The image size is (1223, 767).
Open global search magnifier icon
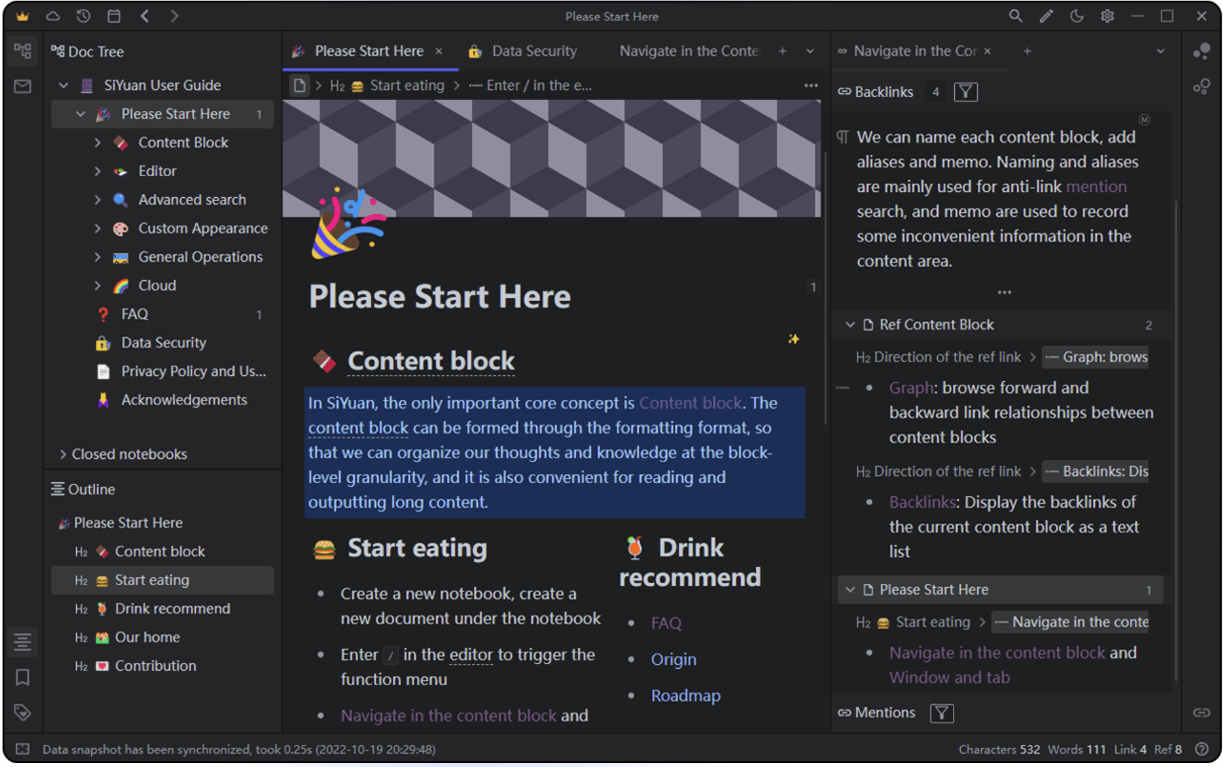[1015, 16]
